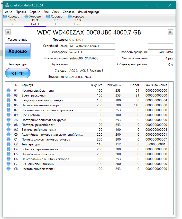The width and height of the screenshot is (182, 219).
Task: Open the Диск menu
Action: click(56, 12)
